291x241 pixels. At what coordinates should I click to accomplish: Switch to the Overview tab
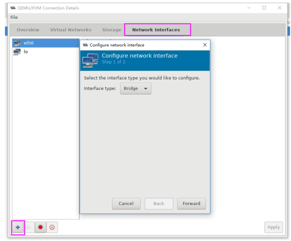click(28, 30)
